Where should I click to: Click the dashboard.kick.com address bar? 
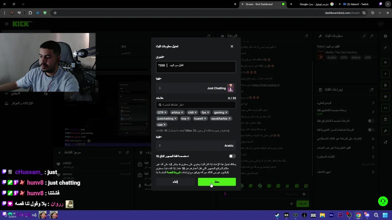pyautogui.click(x=342, y=13)
